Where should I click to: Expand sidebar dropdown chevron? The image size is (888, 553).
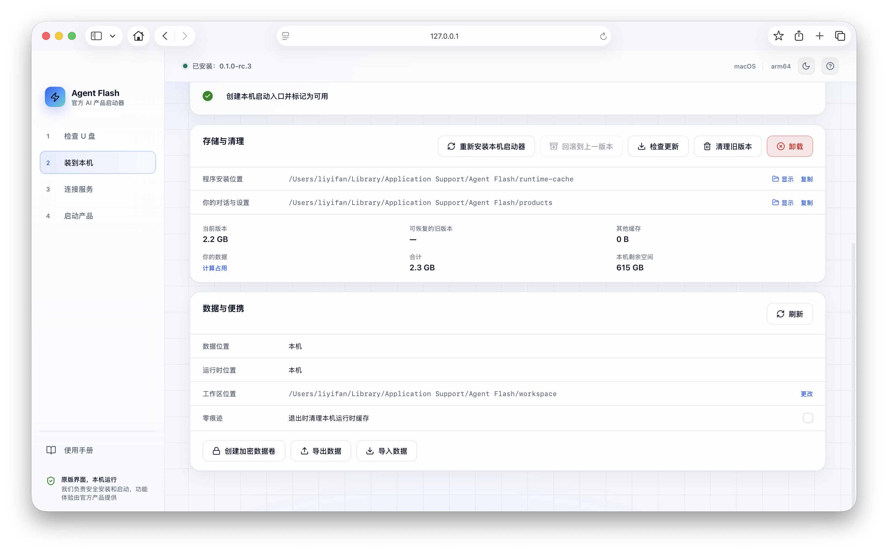[x=113, y=36]
